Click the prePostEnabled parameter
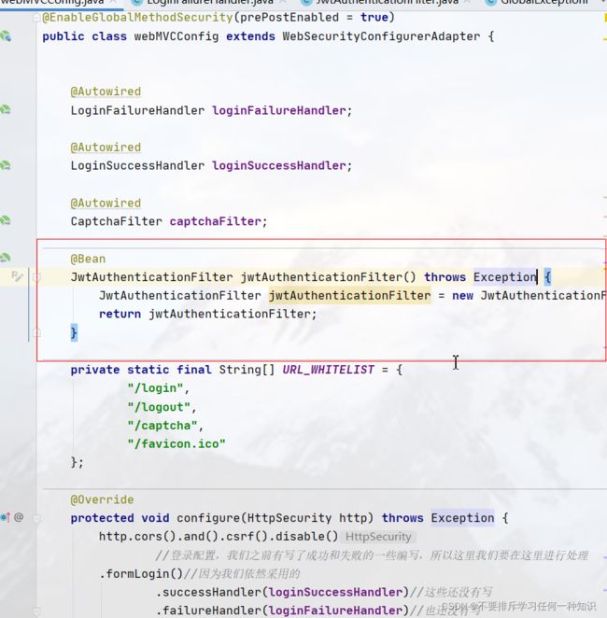 point(289,18)
